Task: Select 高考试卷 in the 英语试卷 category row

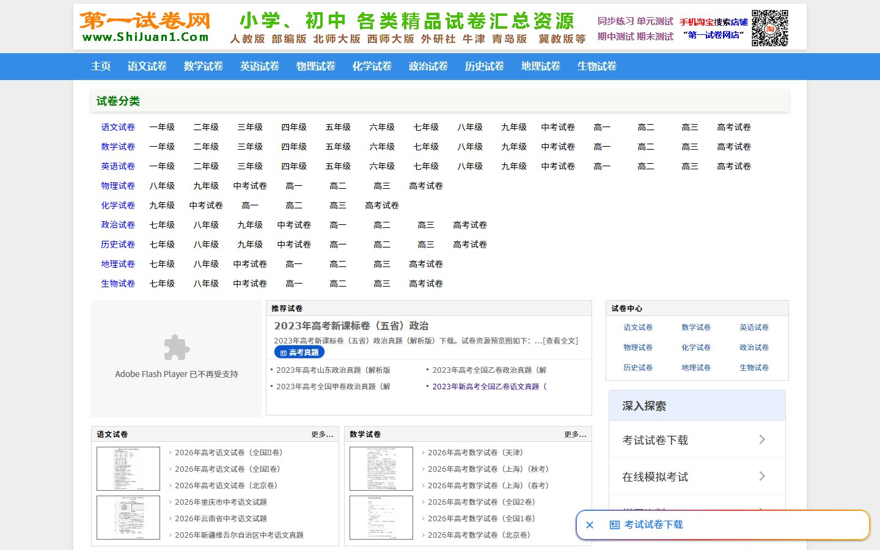Action: (x=734, y=166)
